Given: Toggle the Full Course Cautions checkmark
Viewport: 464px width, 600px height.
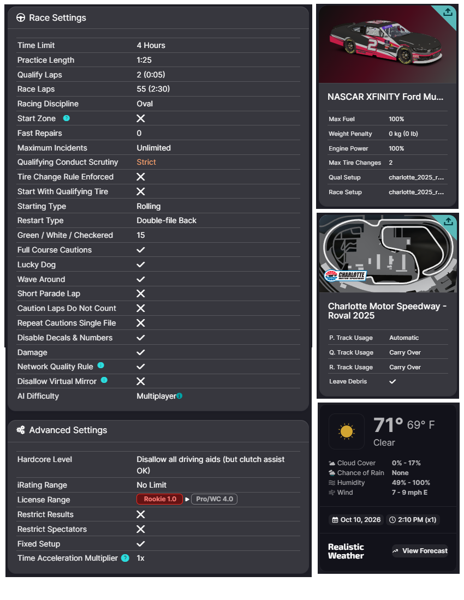Looking at the screenshot, I should click(140, 250).
